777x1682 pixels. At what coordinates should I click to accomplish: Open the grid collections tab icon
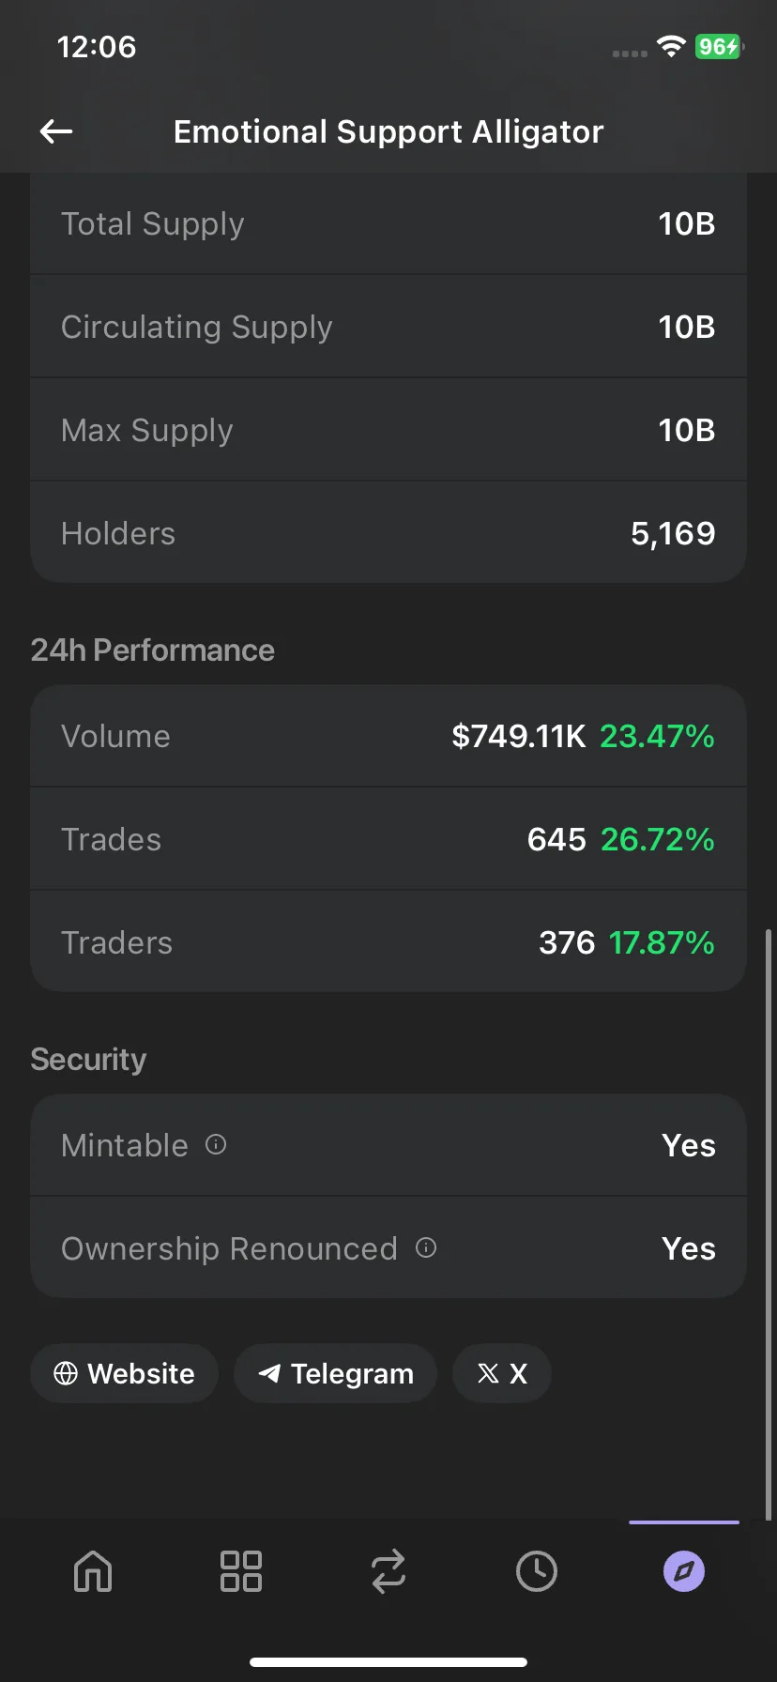pyautogui.click(x=240, y=1571)
